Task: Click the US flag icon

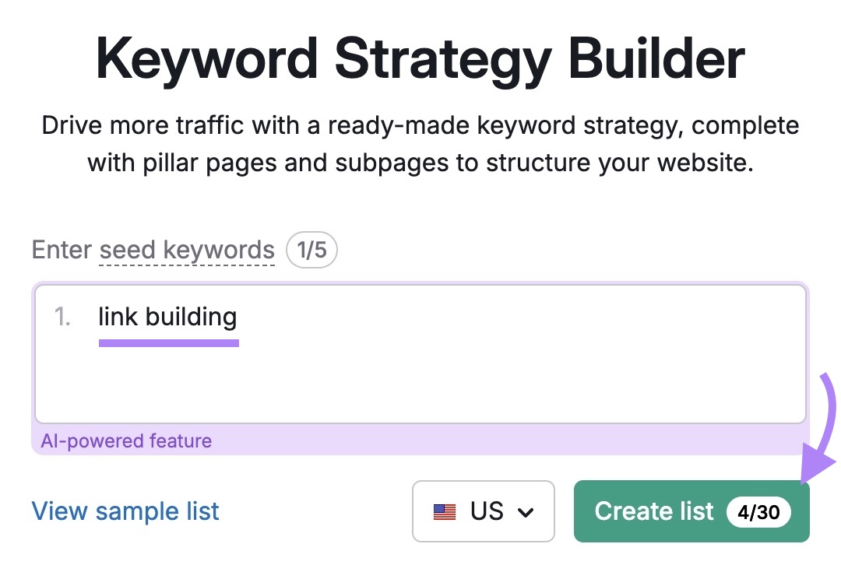Action: [x=444, y=511]
